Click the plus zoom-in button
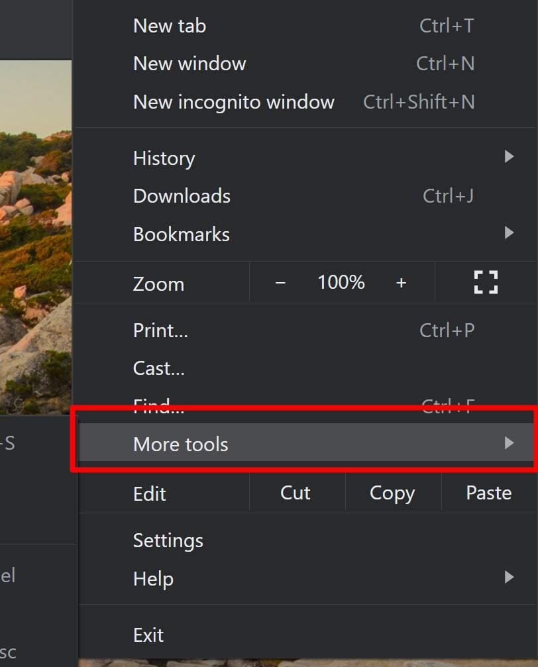This screenshot has width=538, height=667. click(x=401, y=282)
